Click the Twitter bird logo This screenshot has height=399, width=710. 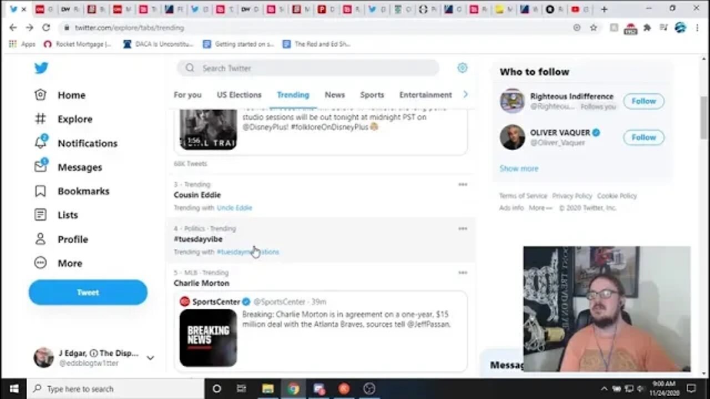41,68
